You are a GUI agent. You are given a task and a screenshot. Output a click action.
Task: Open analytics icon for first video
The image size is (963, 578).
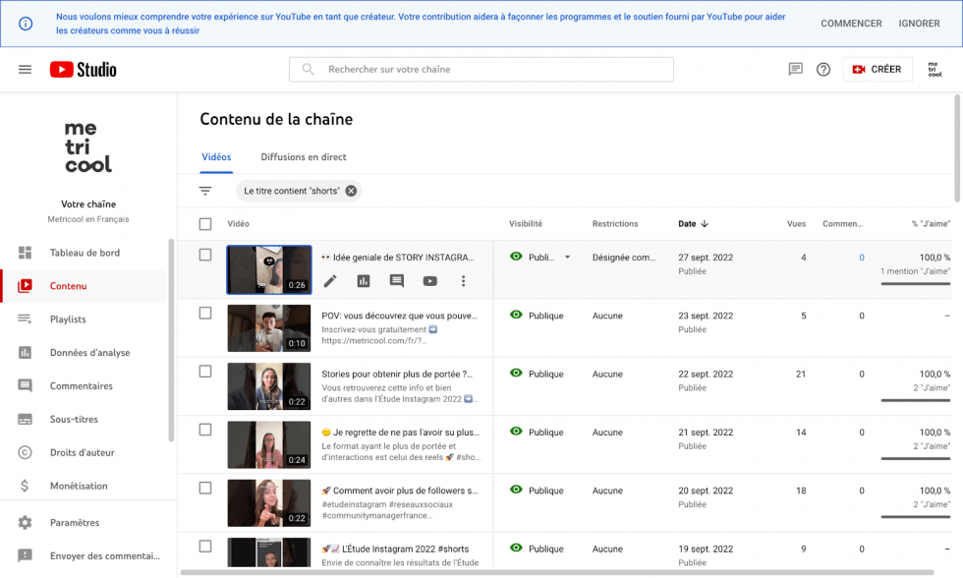point(364,281)
